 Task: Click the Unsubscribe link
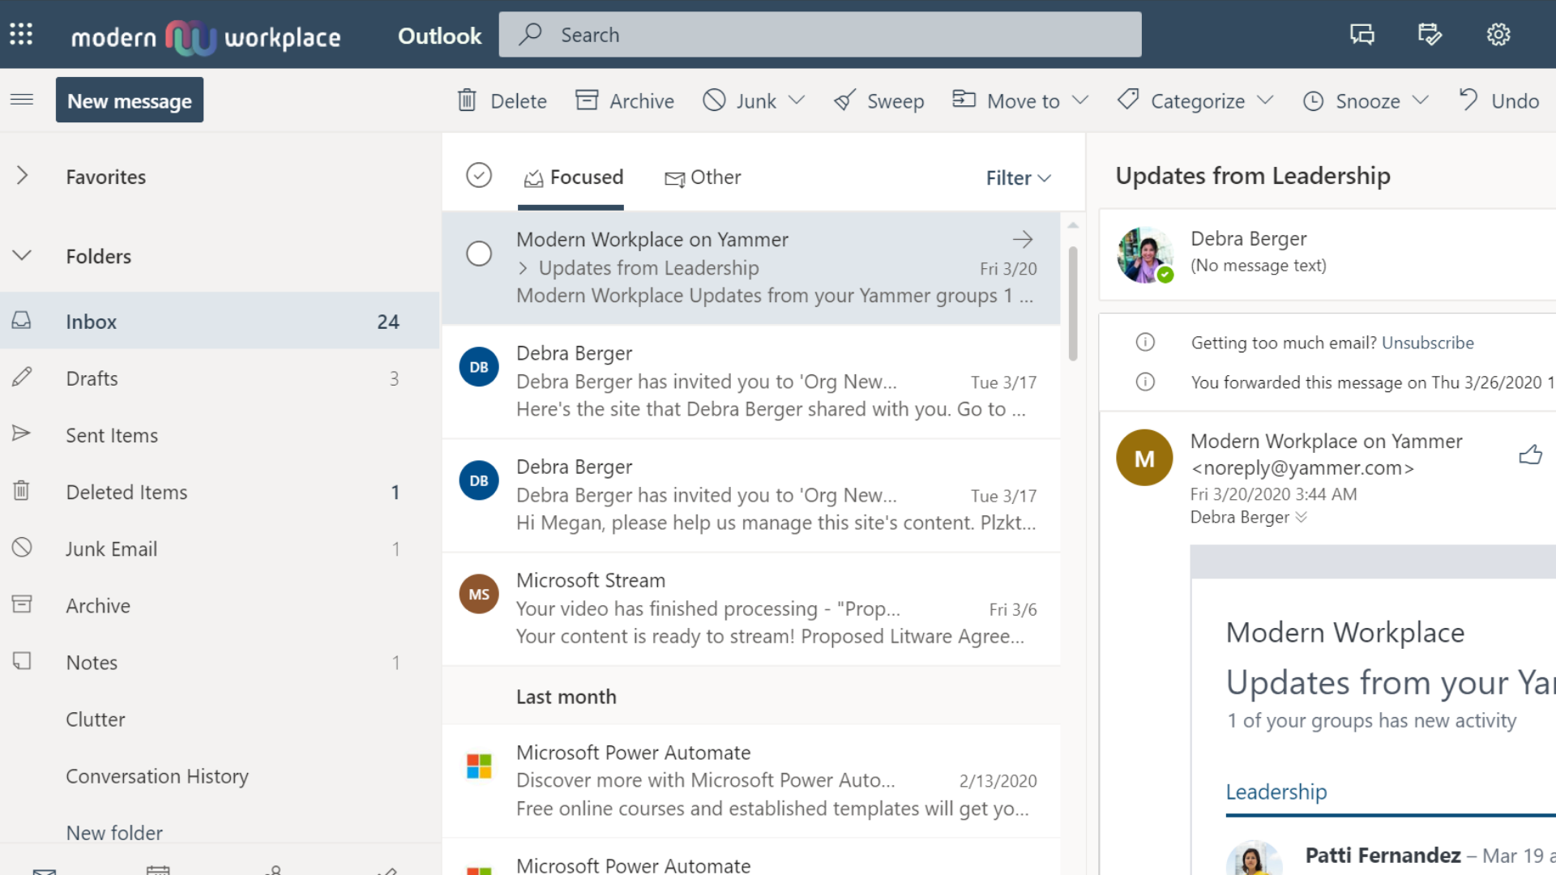(1427, 343)
